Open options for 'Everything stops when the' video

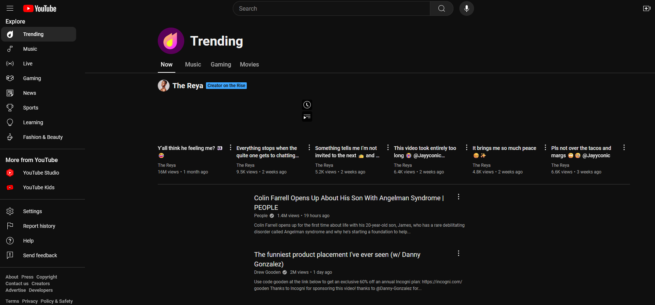[x=309, y=147]
